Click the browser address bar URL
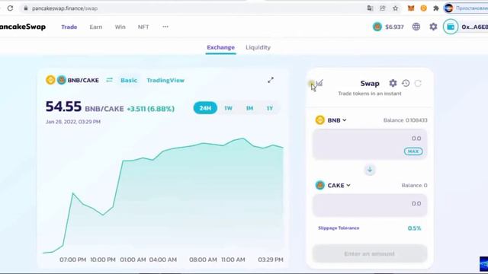This screenshot has height=274, width=488. point(65,8)
